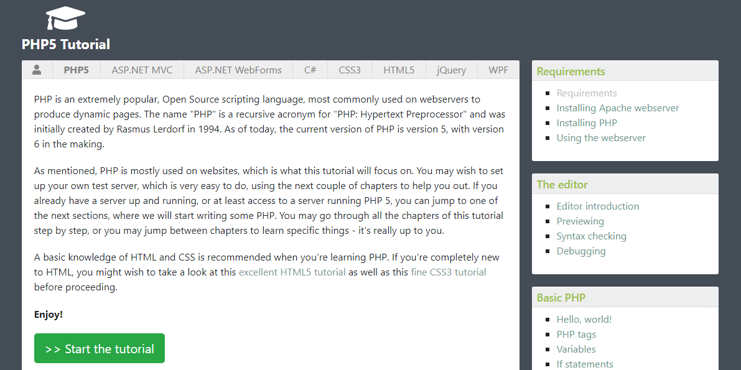Open the Hello, world! chapter

[x=584, y=319]
